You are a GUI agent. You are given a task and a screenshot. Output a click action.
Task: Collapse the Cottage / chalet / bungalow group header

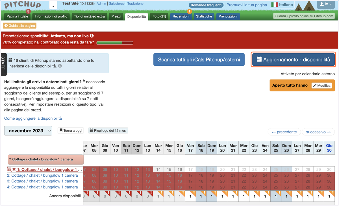click(46, 159)
